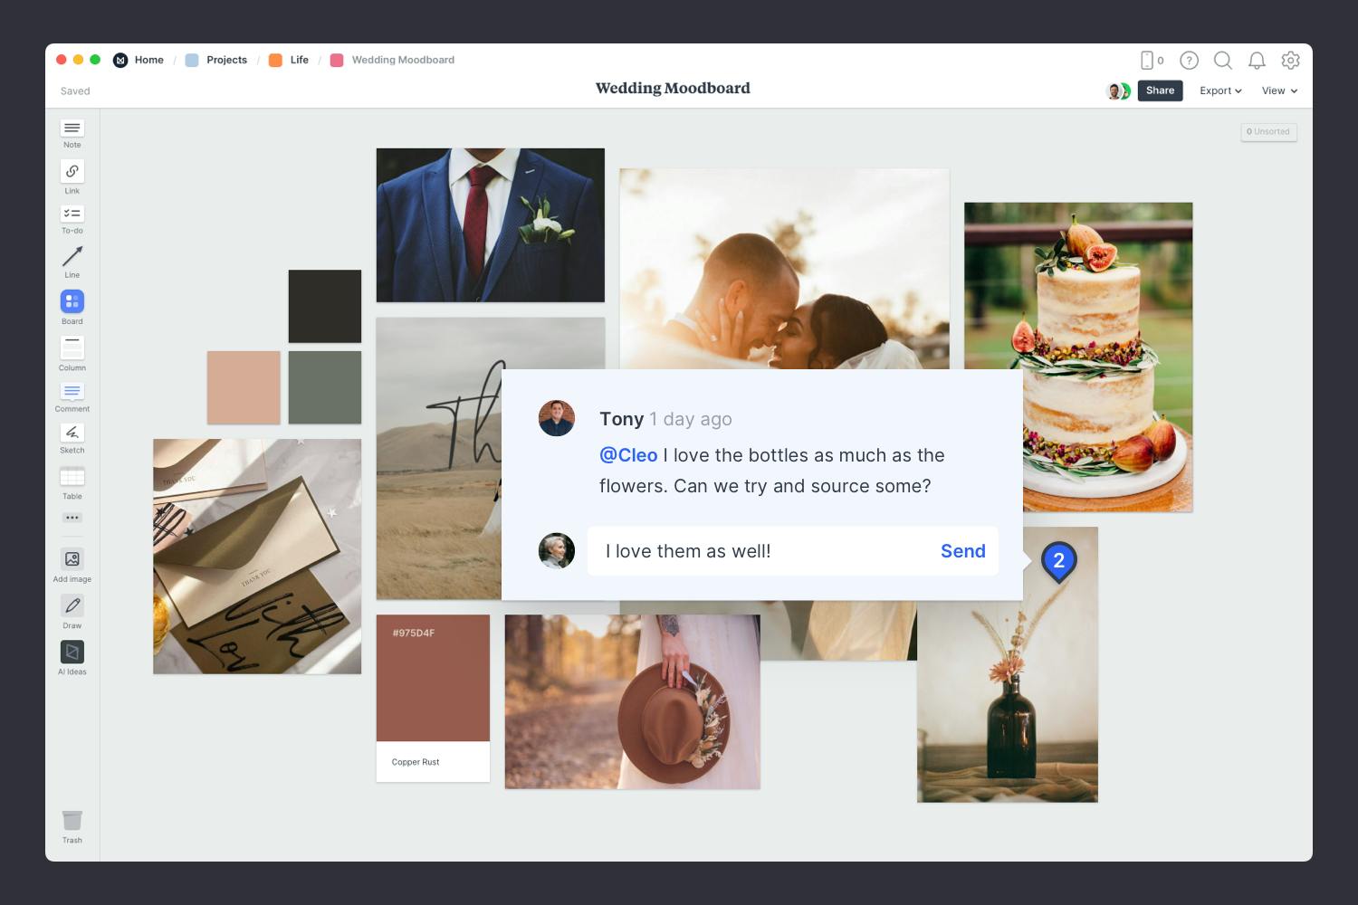Open the View dropdown
The height and width of the screenshot is (905, 1358).
(1278, 90)
